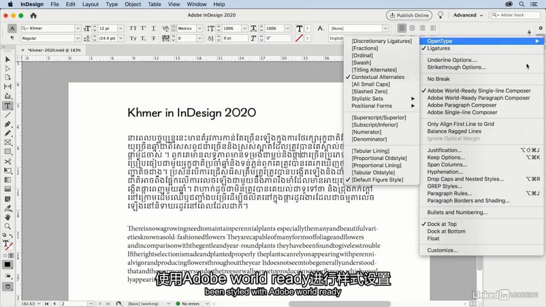This screenshot has width=546, height=307.
Task: Click the 100% vertical scale field
Action: click(x=233, y=28)
